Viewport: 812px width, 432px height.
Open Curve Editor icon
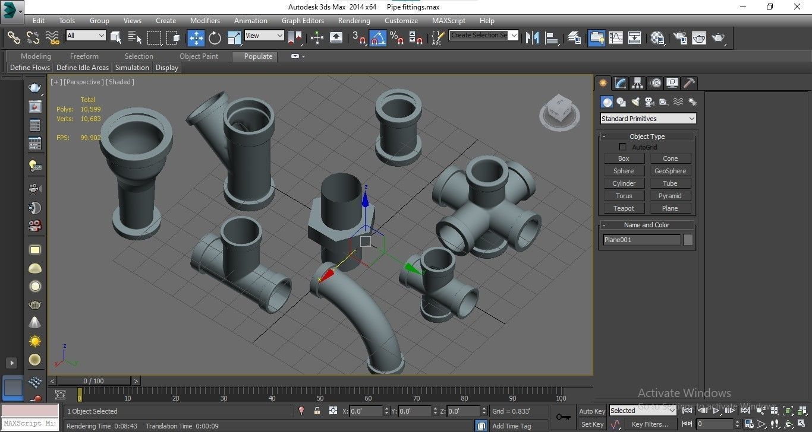pyautogui.click(x=616, y=37)
